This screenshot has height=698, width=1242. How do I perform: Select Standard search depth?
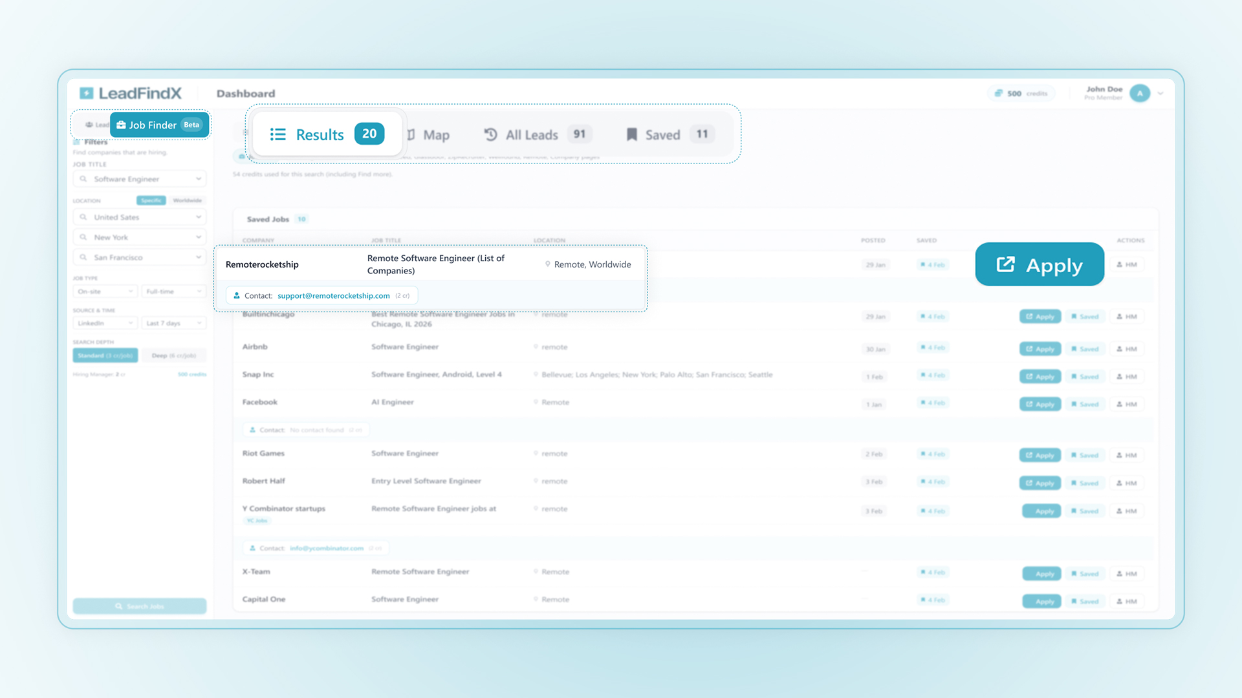[x=105, y=355]
